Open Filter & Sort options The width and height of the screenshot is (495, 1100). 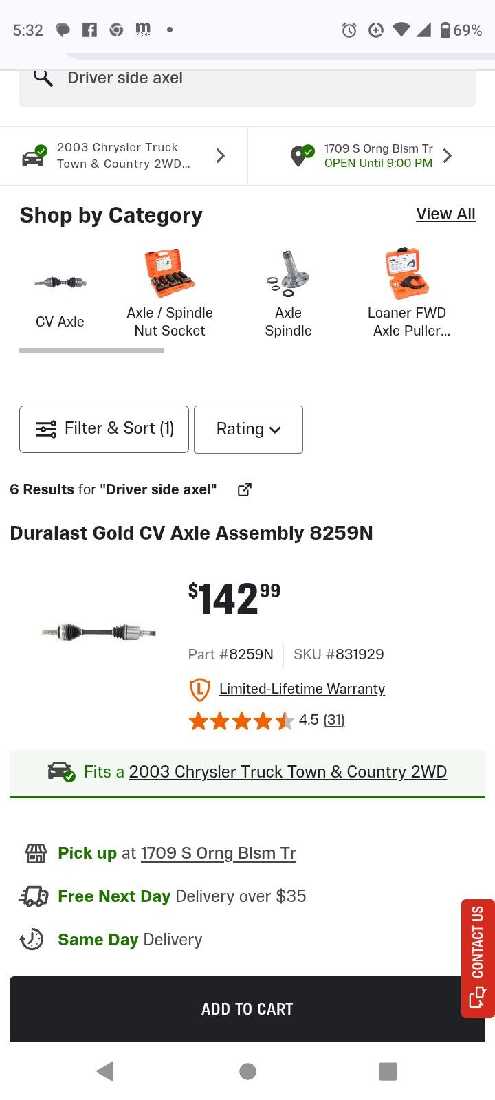pyautogui.click(x=104, y=429)
